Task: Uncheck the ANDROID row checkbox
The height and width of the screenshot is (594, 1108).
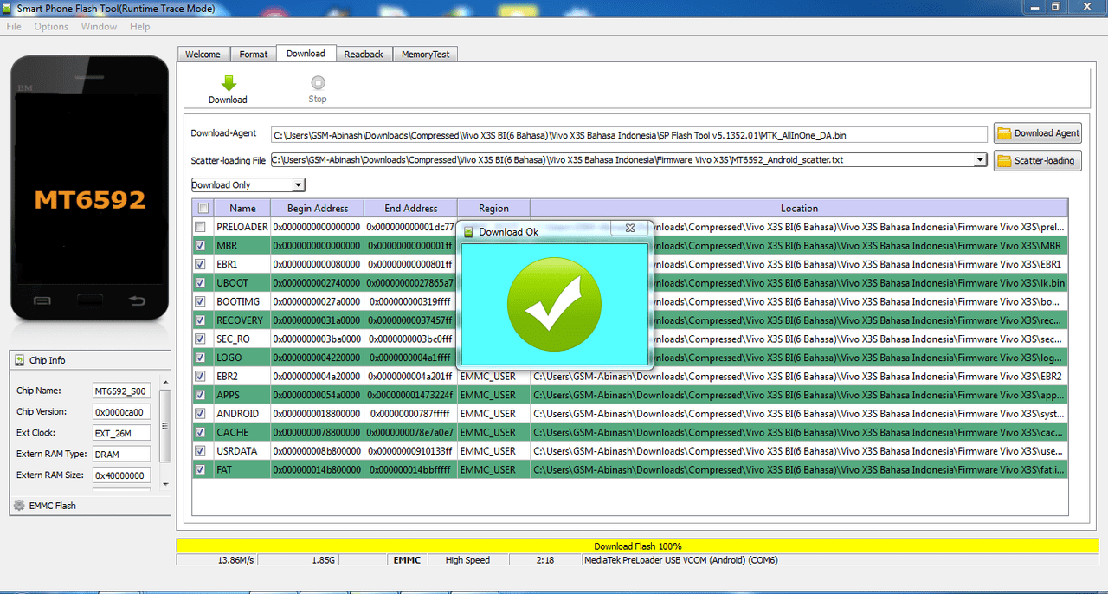Action: click(x=201, y=414)
